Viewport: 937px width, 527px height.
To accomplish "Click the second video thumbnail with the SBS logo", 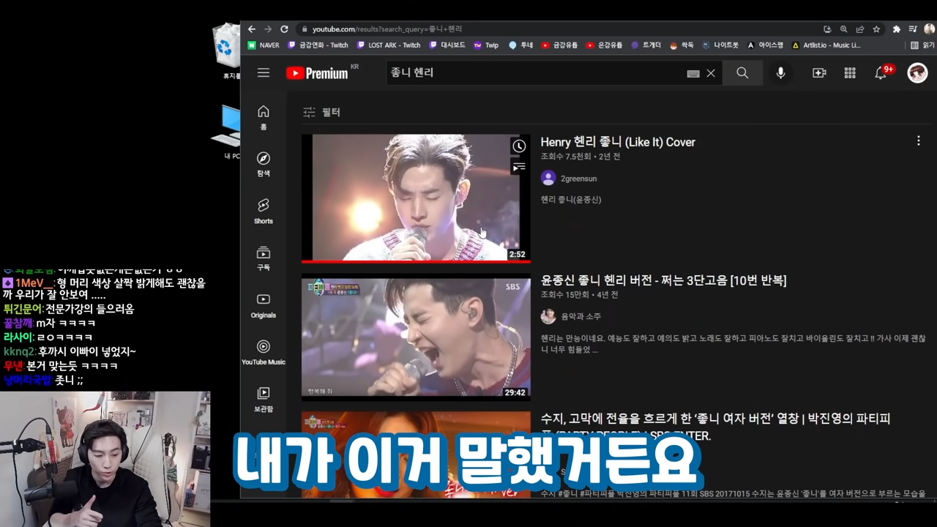I will [416, 337].
